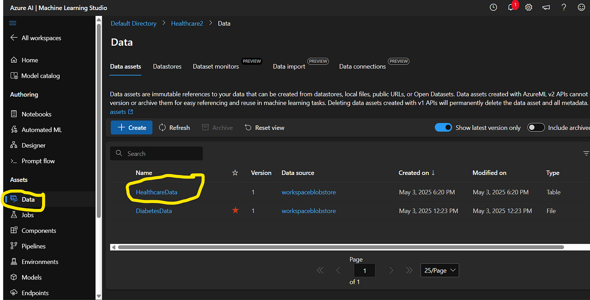Open Models in sidebar
The image size is (590, 300).
(26, 277)
